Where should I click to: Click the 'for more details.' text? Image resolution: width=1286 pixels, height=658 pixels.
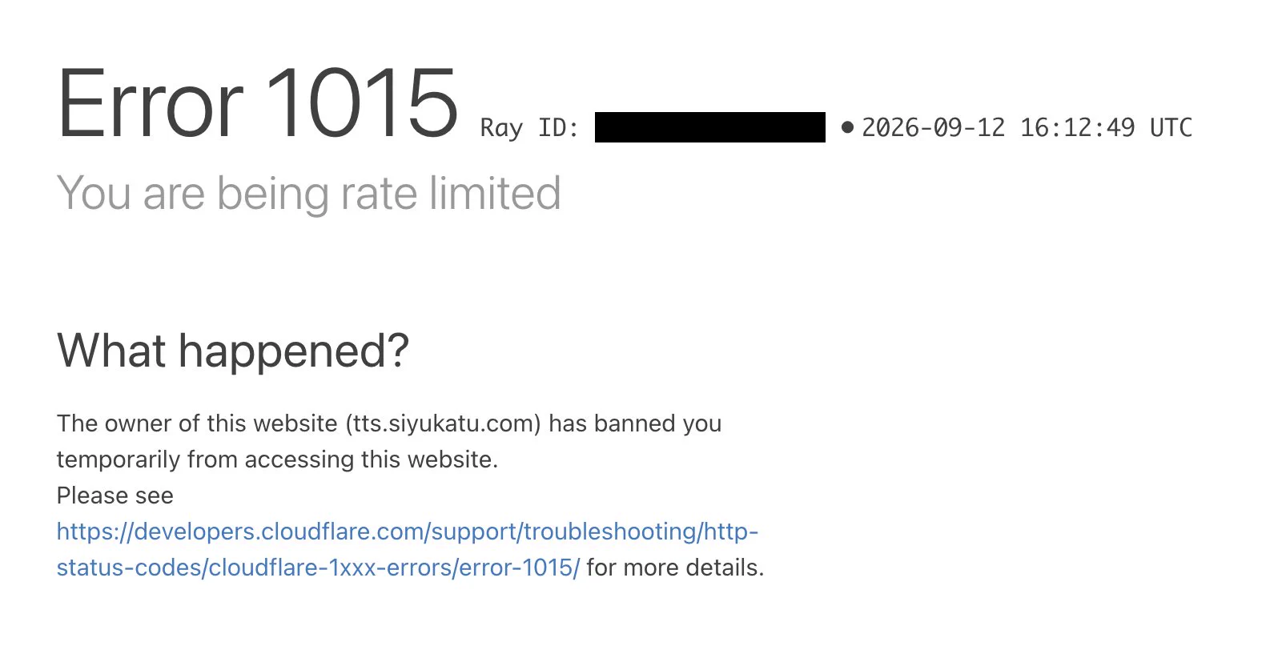[x=675, y=568]
